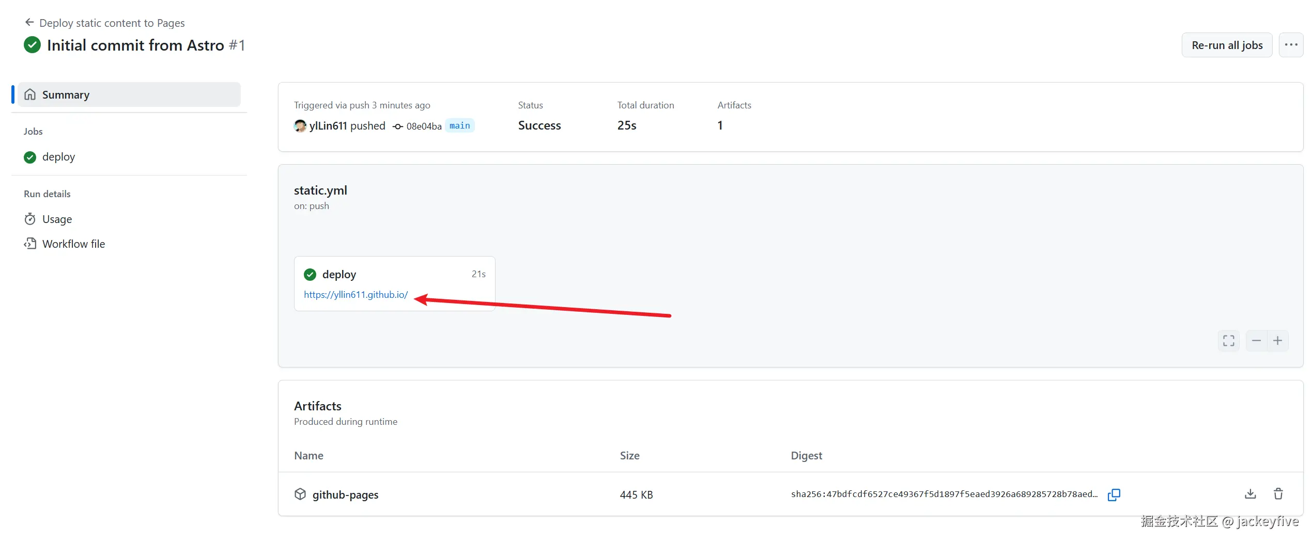Click the sha256 digest text
This screenshot has width=1313, height=543.
coord(944,494)
